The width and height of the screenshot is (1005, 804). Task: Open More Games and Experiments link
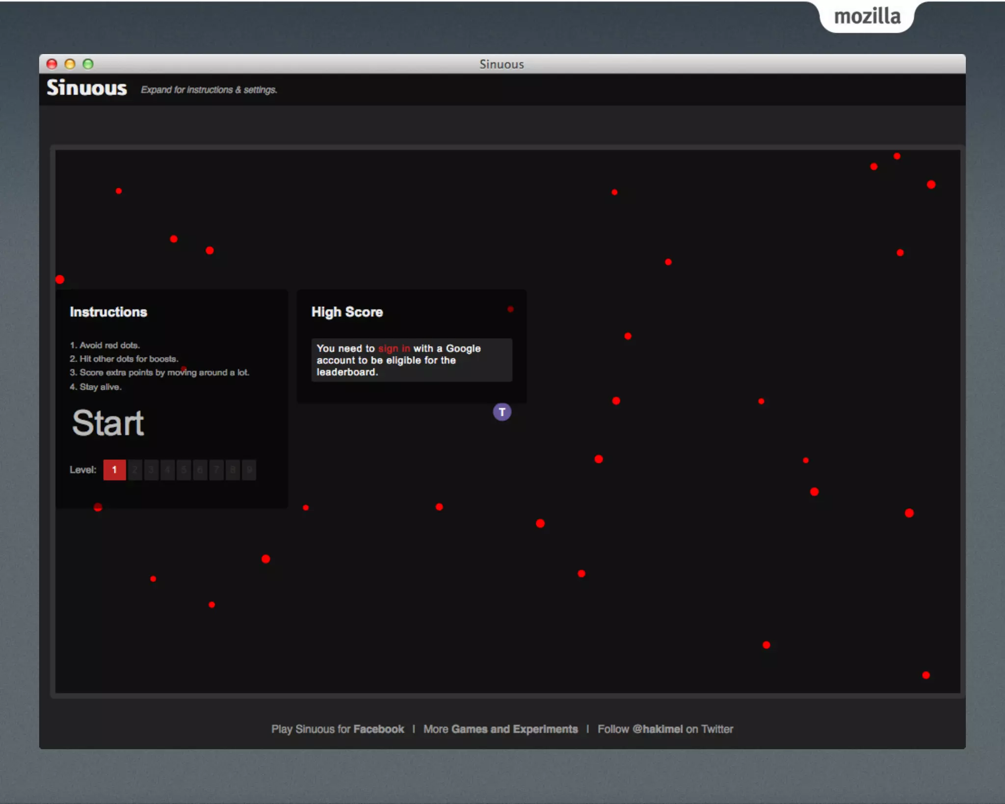500,729
